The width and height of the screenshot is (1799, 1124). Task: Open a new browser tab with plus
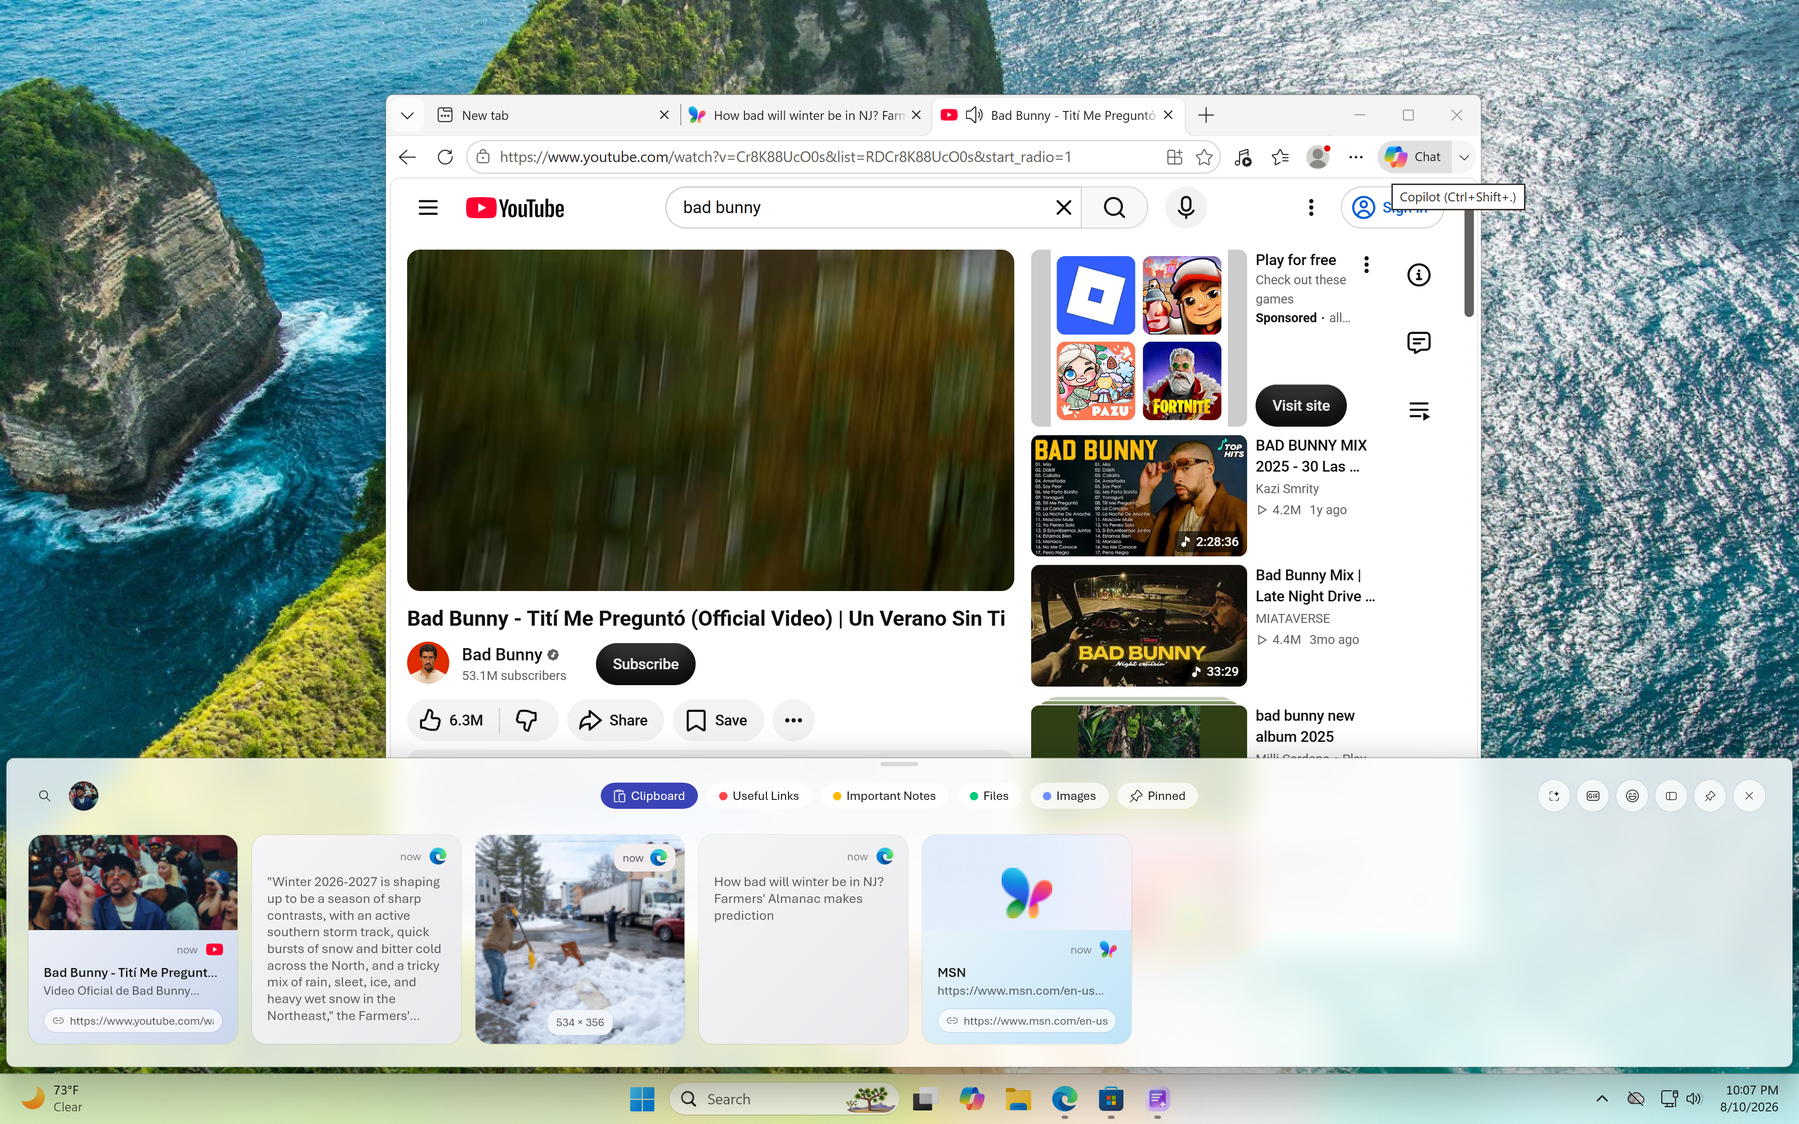(x=1206, y=115)
